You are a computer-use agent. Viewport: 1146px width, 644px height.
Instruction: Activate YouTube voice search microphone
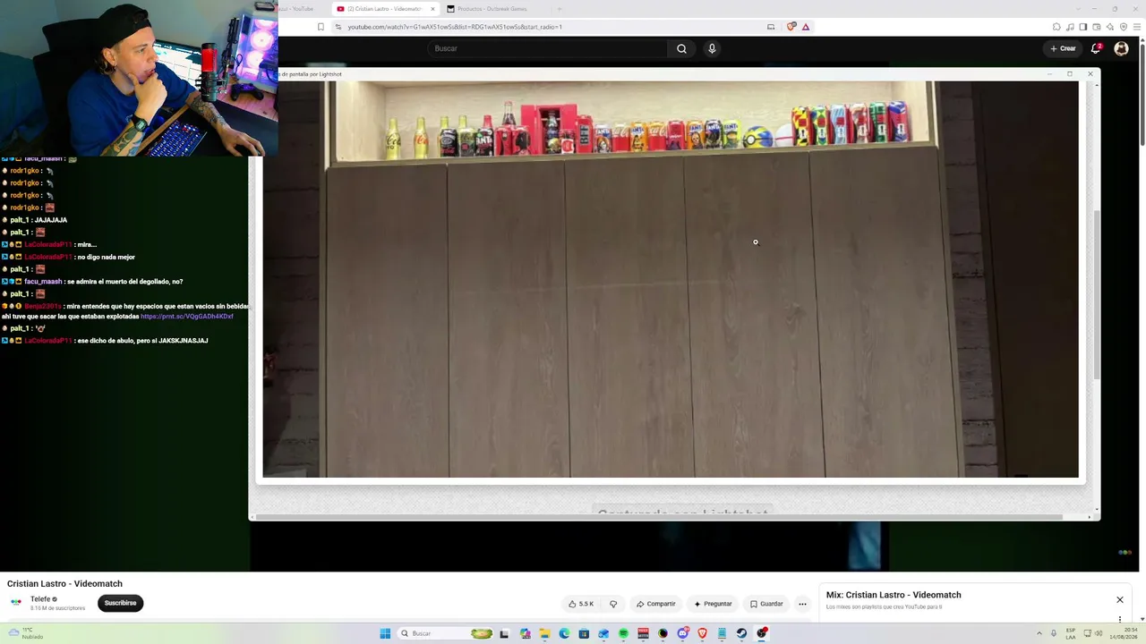pyautogui.click(x=712, y=48)
